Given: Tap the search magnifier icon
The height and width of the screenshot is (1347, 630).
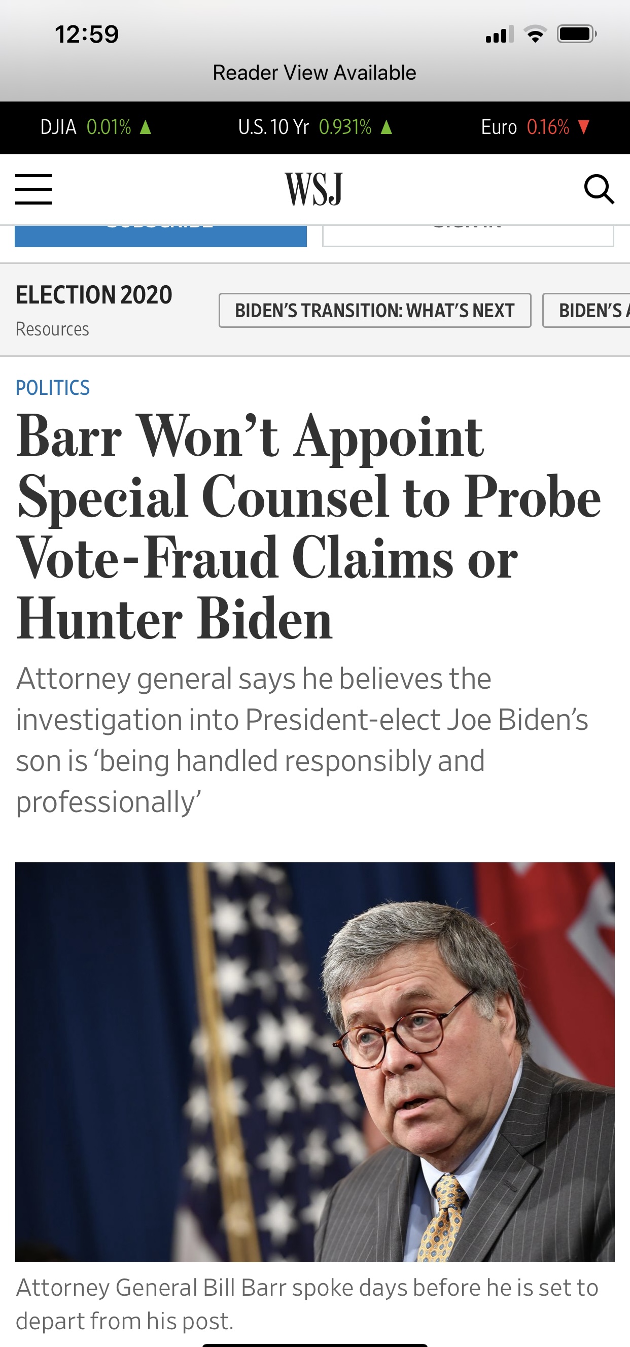Looking at the screenshot, I should (599, 189).
